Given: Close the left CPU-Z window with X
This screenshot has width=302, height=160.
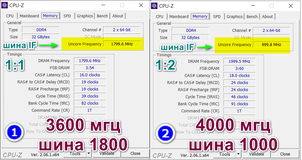Looking at the screenshot, I should (x=141, y=5).
